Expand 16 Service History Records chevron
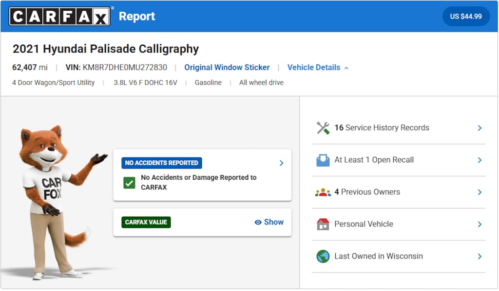The width and height of the screenshot is (499, 291). pos(480,128)
